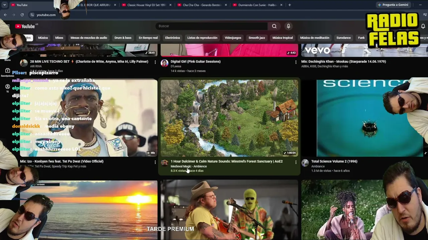Open the sunset beach video thumbnail

pos(89,210)
